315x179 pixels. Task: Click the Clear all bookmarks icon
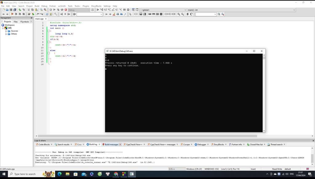(x=23, y=14)
